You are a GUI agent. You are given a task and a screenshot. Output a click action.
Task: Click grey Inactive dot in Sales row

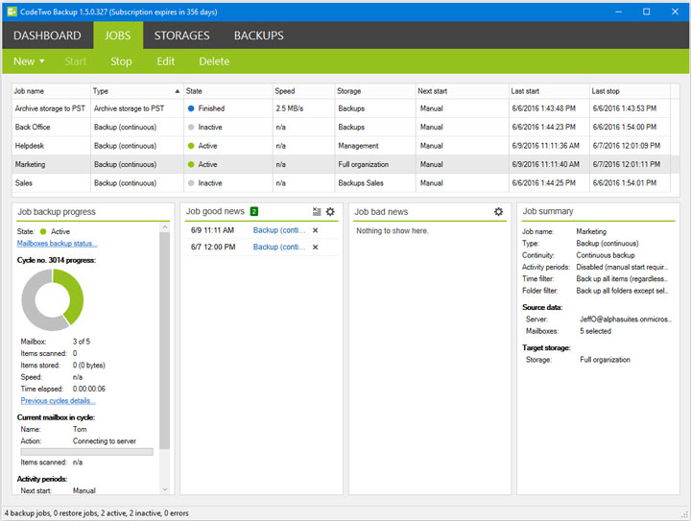coord(191,183)
